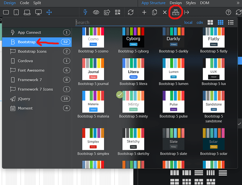The height and width of the screenshot is (185, 242).
Task: Open the question mark help icon
Action: click(x=228, y=12)
